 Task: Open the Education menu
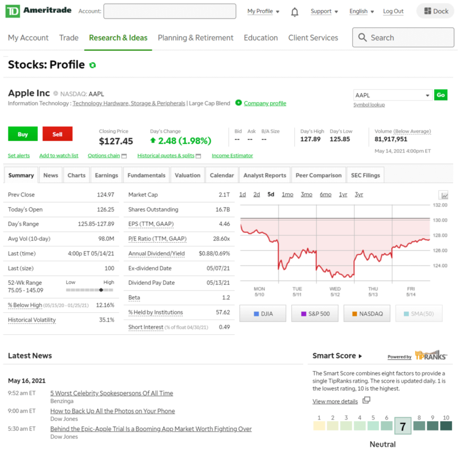[261, 38]
